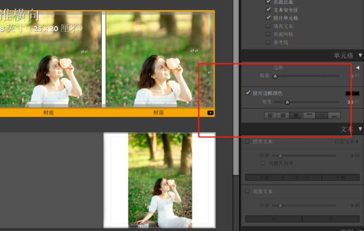The image size is (364, 231).
Task: Uncheck 照片单元格 guide
Action: click(268, 18)
